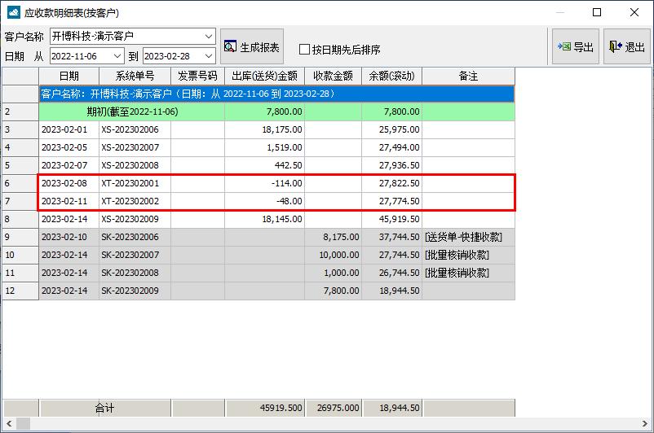Click the date cell 2023-02-10
Image resolution: width=654 pixels, height=433 pixels.
68,237
